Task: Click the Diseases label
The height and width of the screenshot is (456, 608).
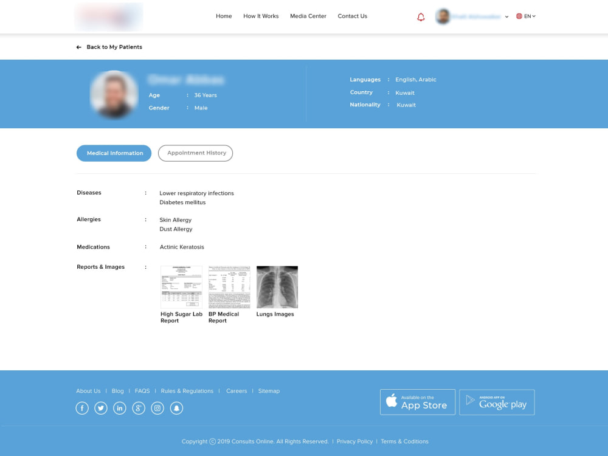Action: pyautogui.click(x=89, y=193)
